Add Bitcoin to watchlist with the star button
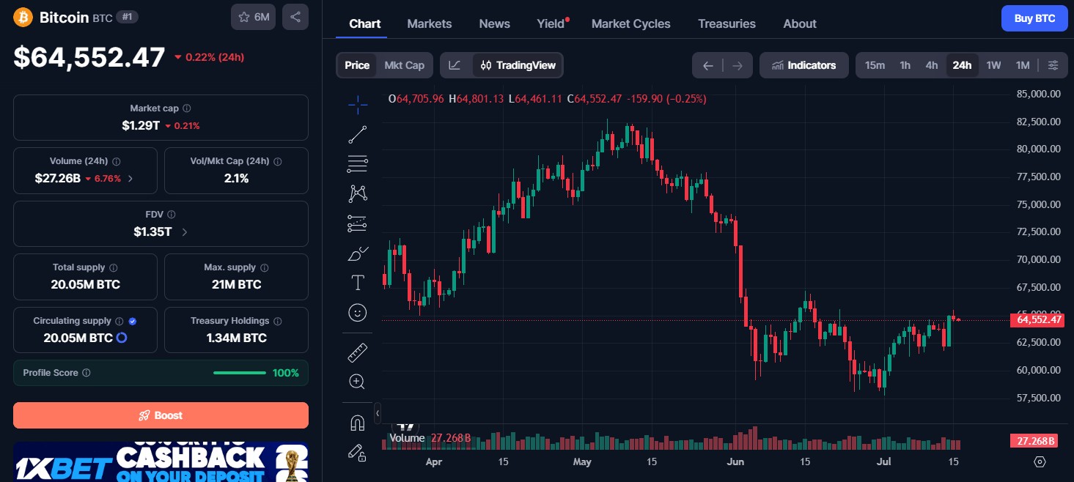The image size is (1074, 482). point(253,17)
